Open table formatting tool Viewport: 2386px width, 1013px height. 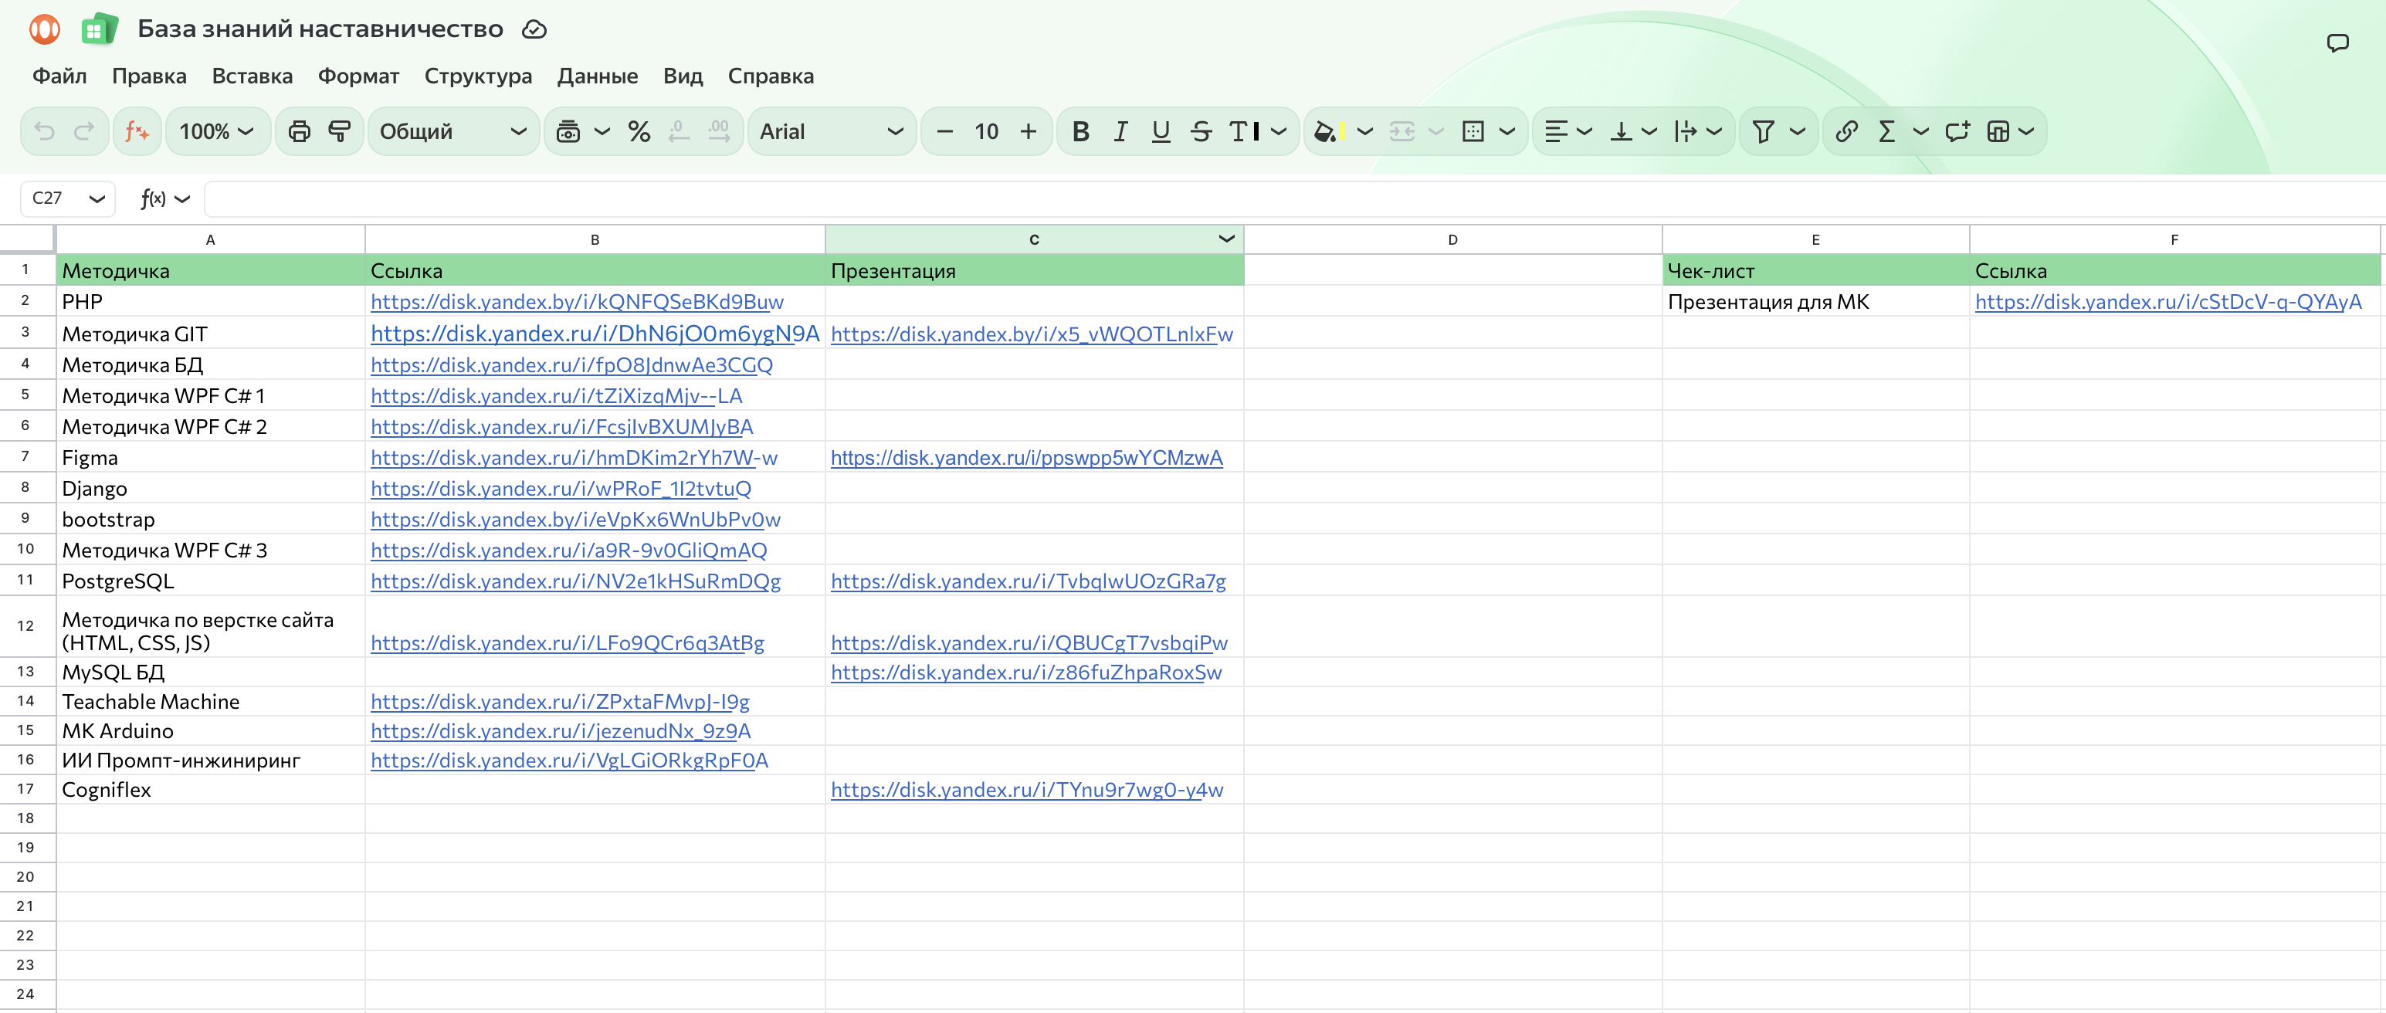[1998, 131]
